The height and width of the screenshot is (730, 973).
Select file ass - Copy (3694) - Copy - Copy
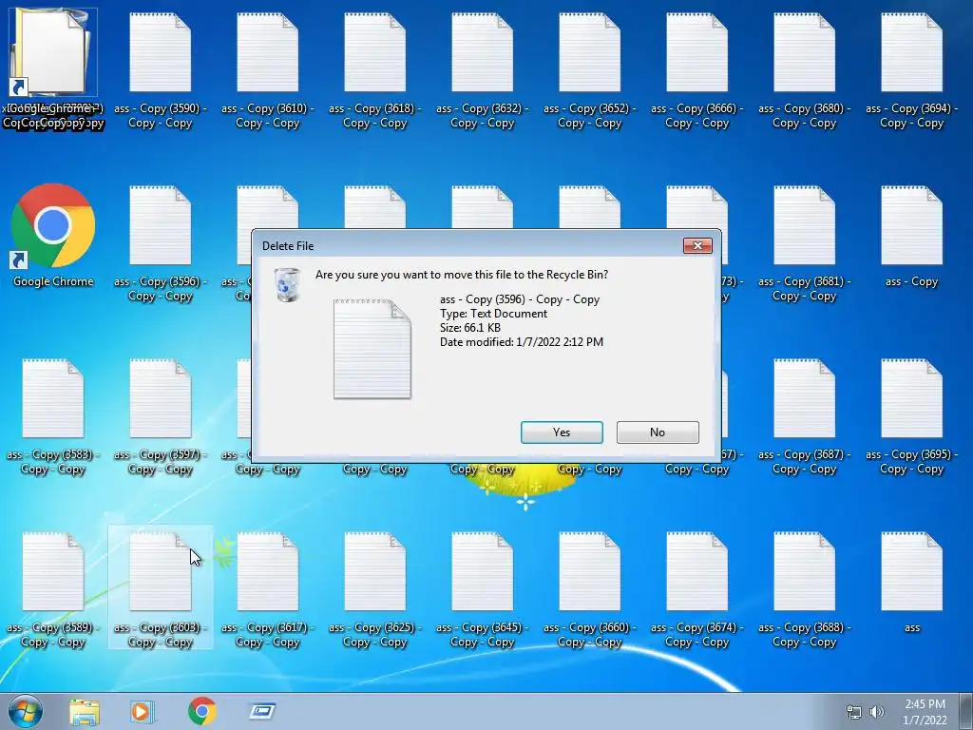coord(911,69)
